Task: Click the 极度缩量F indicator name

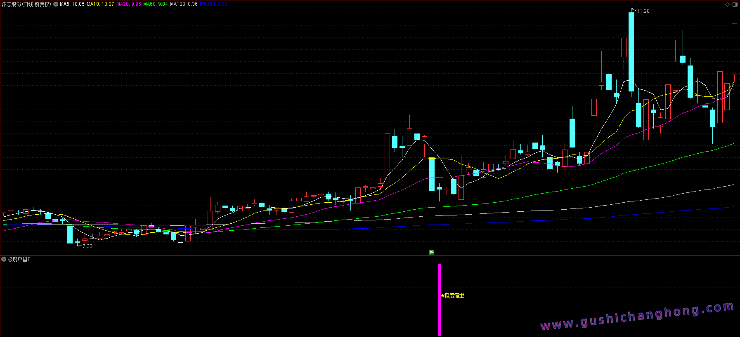Action: tap(19, 259)
